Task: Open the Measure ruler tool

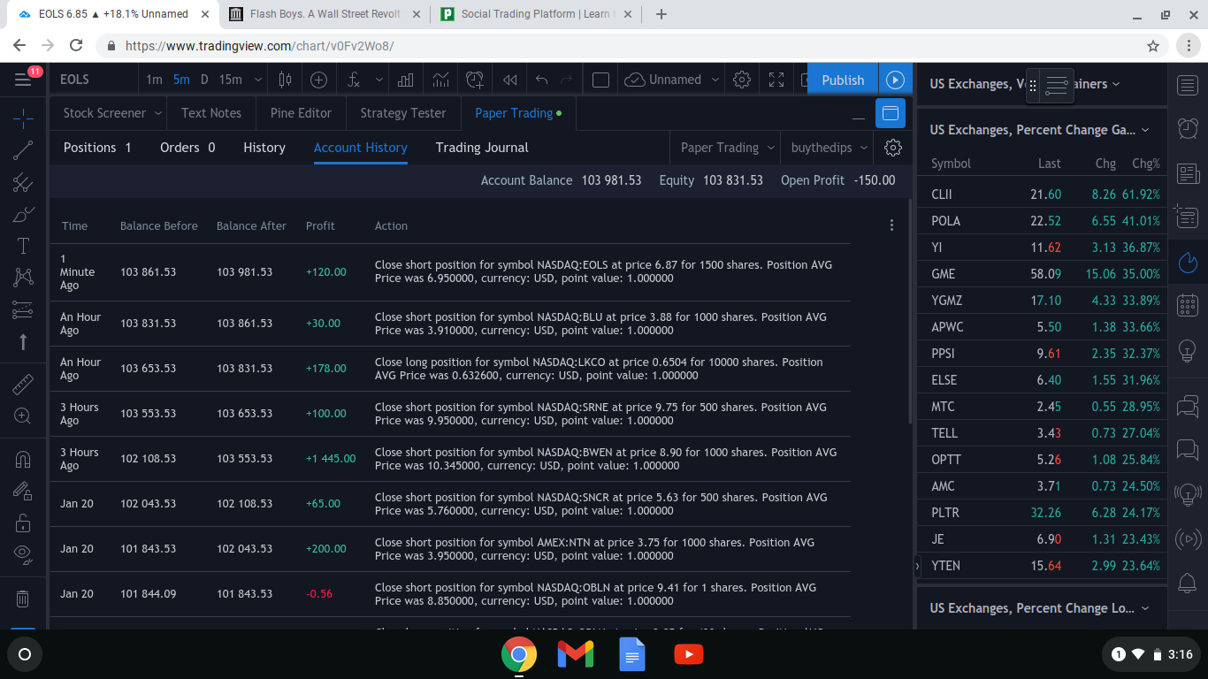Action: pyautogui.click(x=23, y=385)
